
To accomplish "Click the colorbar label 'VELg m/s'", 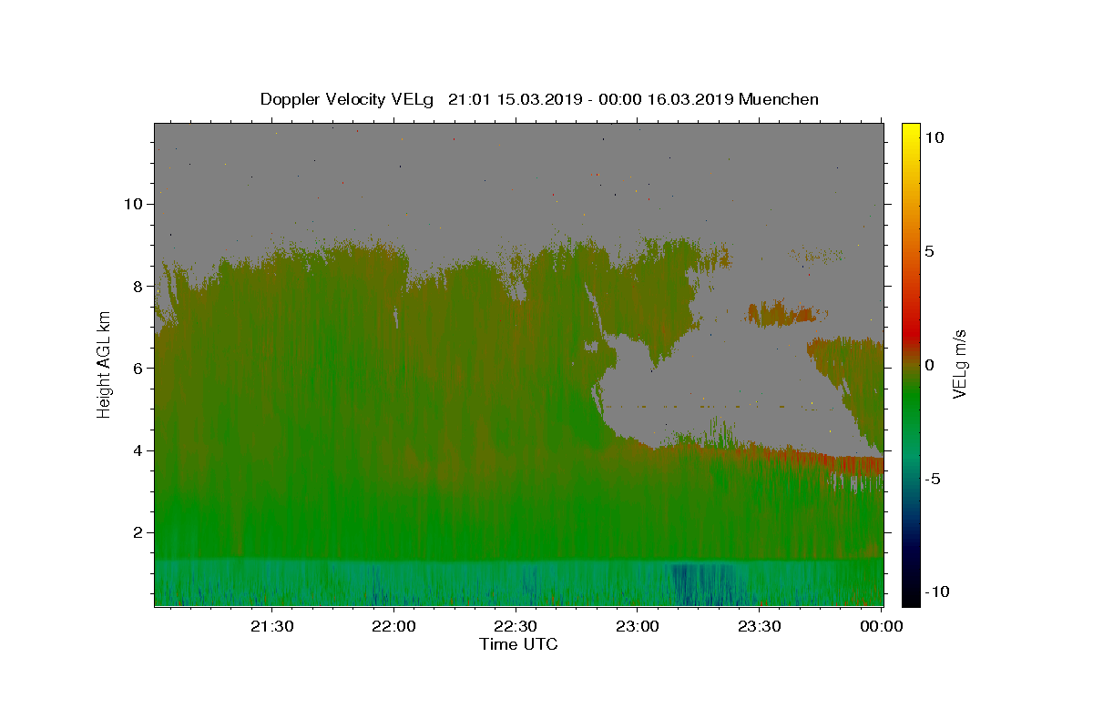I will (x=959, y=365).
